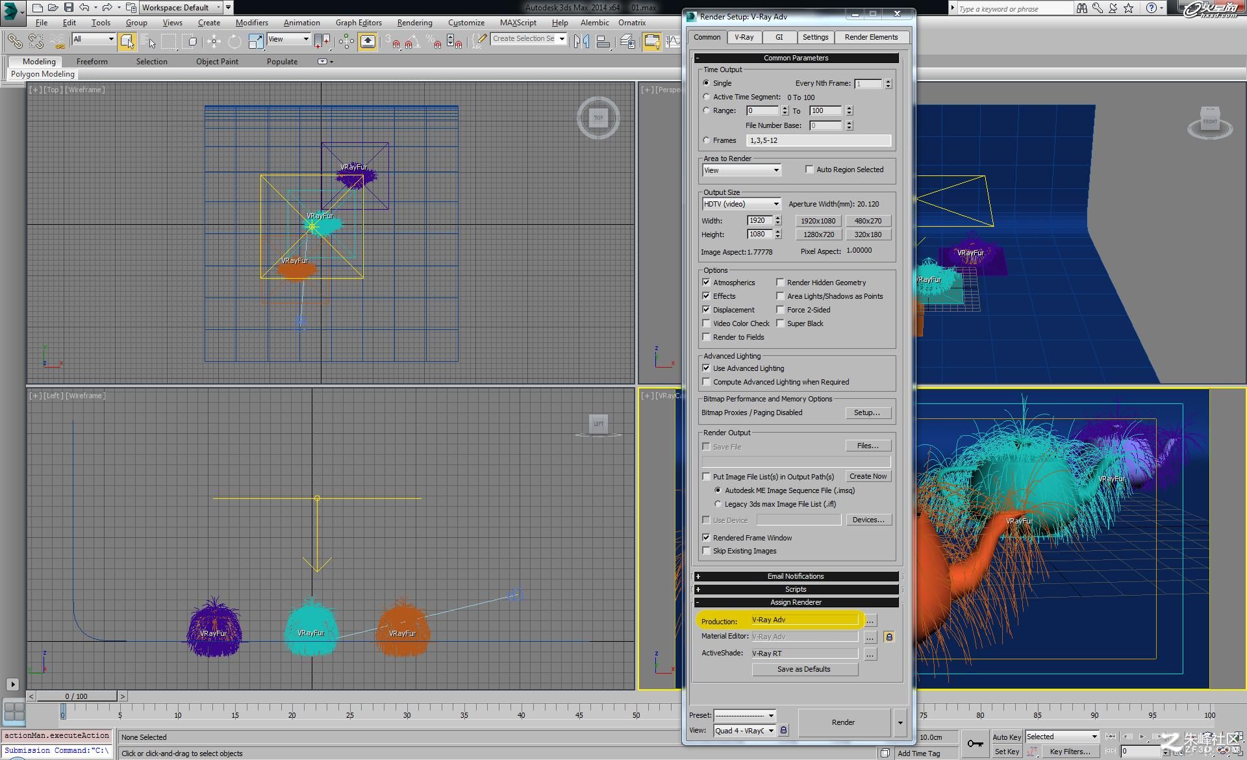1247x760 pixels.
Task: Enable Render Hidden Geometry checkbox
Action: click(780, 283)
